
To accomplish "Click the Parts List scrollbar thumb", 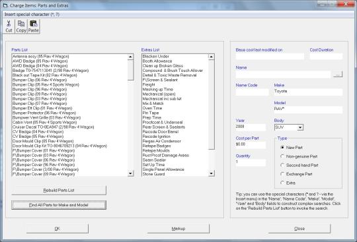I will pyautogui.click(x=130, y=70).
